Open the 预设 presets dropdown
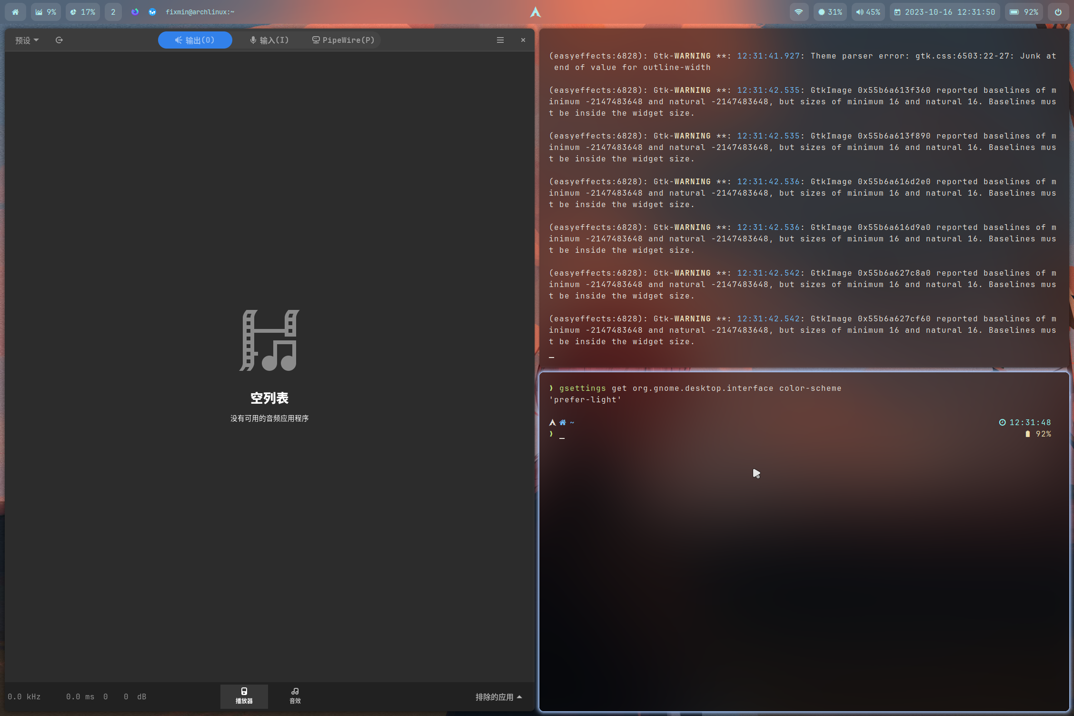The width and height of the screenshot is (1074, 716). pos(27,40)
